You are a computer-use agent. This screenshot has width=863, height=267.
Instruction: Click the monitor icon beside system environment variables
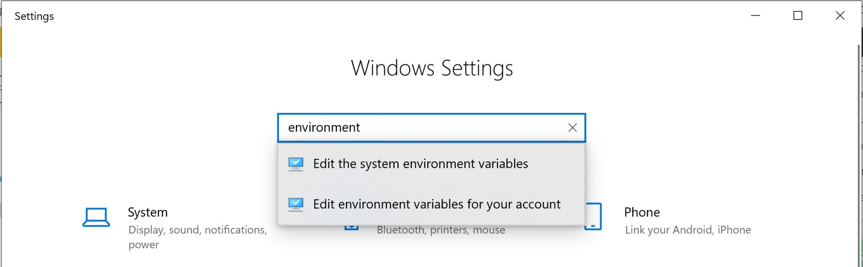(296, 164)
